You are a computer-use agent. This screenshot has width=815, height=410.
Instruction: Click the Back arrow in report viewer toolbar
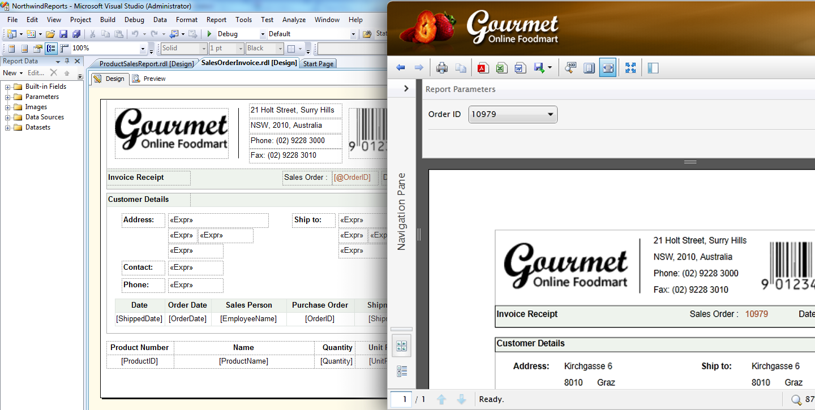click(x=401, y=68)
